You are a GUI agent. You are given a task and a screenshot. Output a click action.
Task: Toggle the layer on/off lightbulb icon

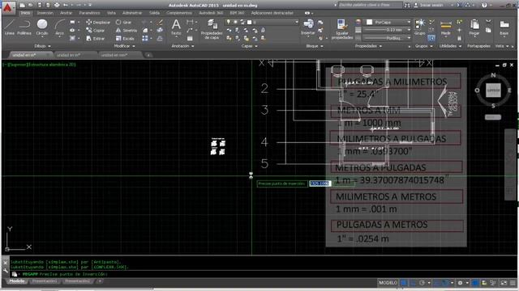click(229, 22)
